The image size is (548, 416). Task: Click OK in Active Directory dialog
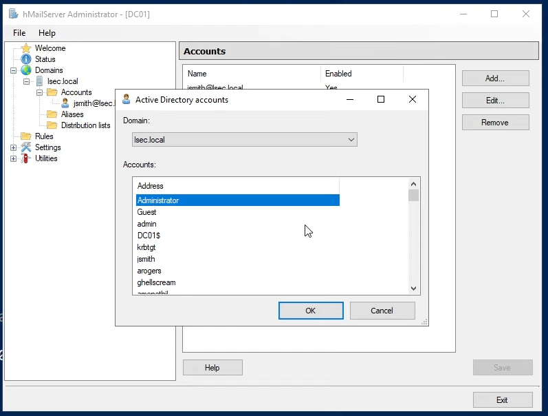point(311,311)
